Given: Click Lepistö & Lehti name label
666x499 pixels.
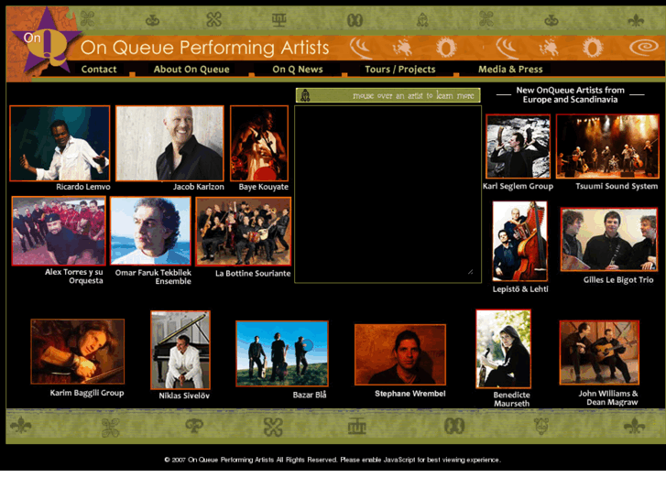Looking at the screenshot, I should pyautogui.click(x=520, y=289).
